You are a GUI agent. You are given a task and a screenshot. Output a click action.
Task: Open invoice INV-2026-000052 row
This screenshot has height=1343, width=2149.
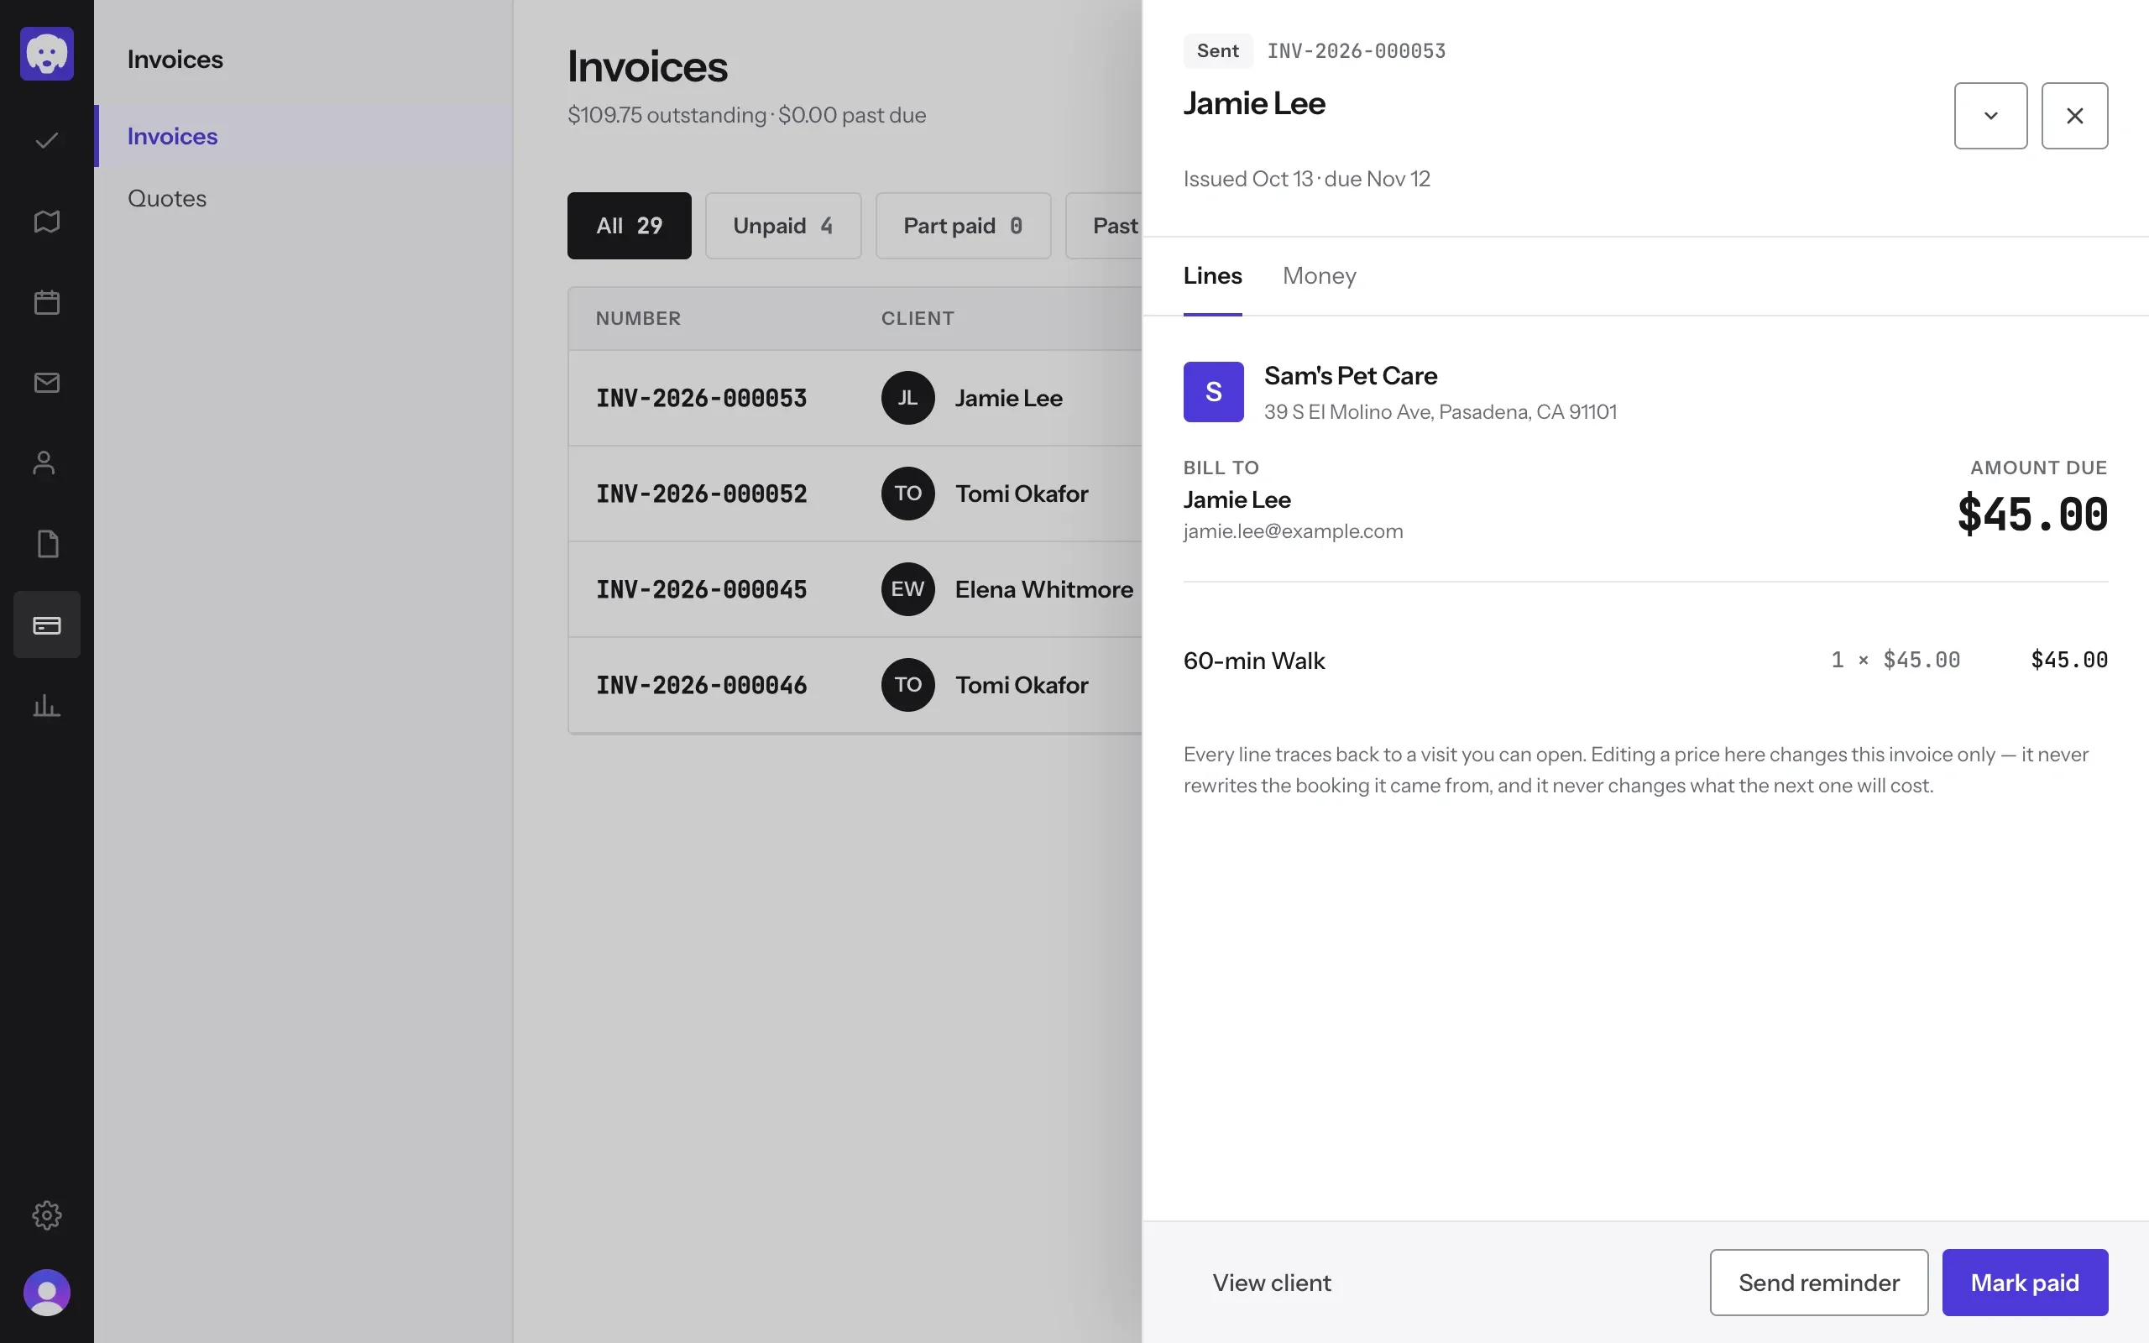(x=855, y=494)
